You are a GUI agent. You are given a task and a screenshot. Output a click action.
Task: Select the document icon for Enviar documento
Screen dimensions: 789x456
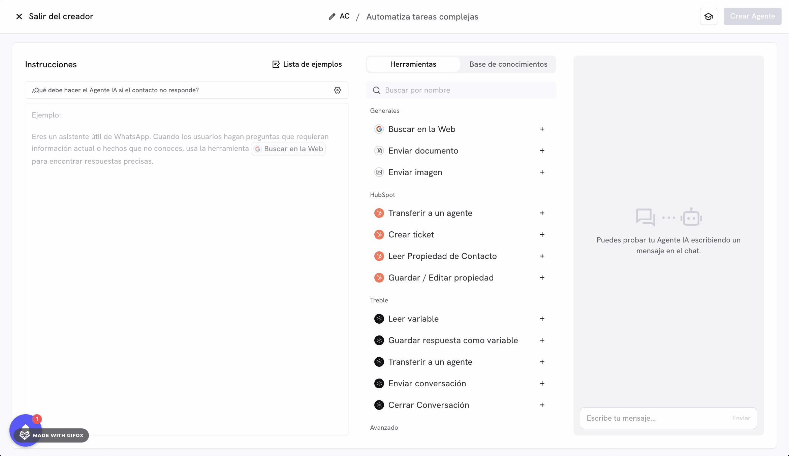(379, 151)
